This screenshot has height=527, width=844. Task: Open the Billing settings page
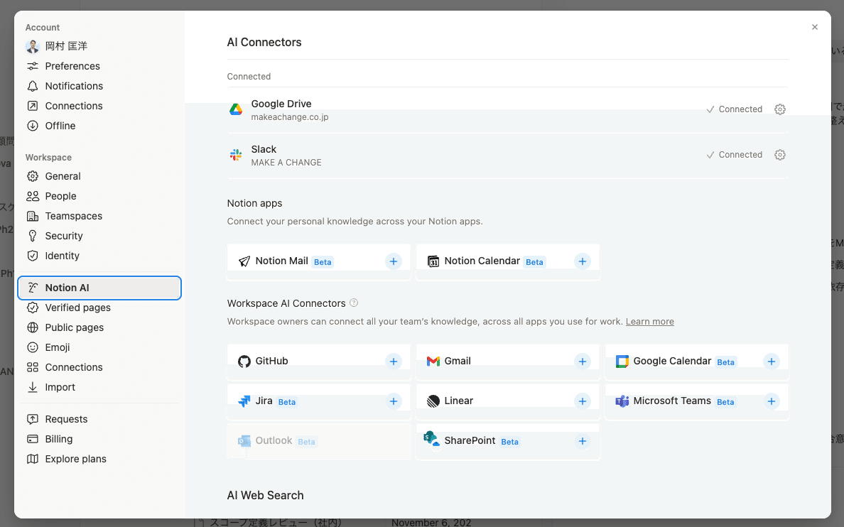59,439
